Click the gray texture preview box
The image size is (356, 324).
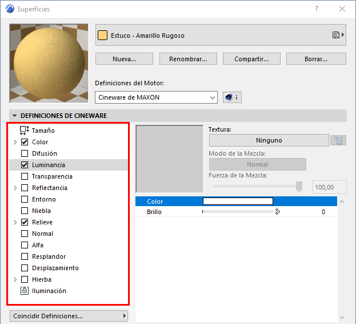(169, 159)
